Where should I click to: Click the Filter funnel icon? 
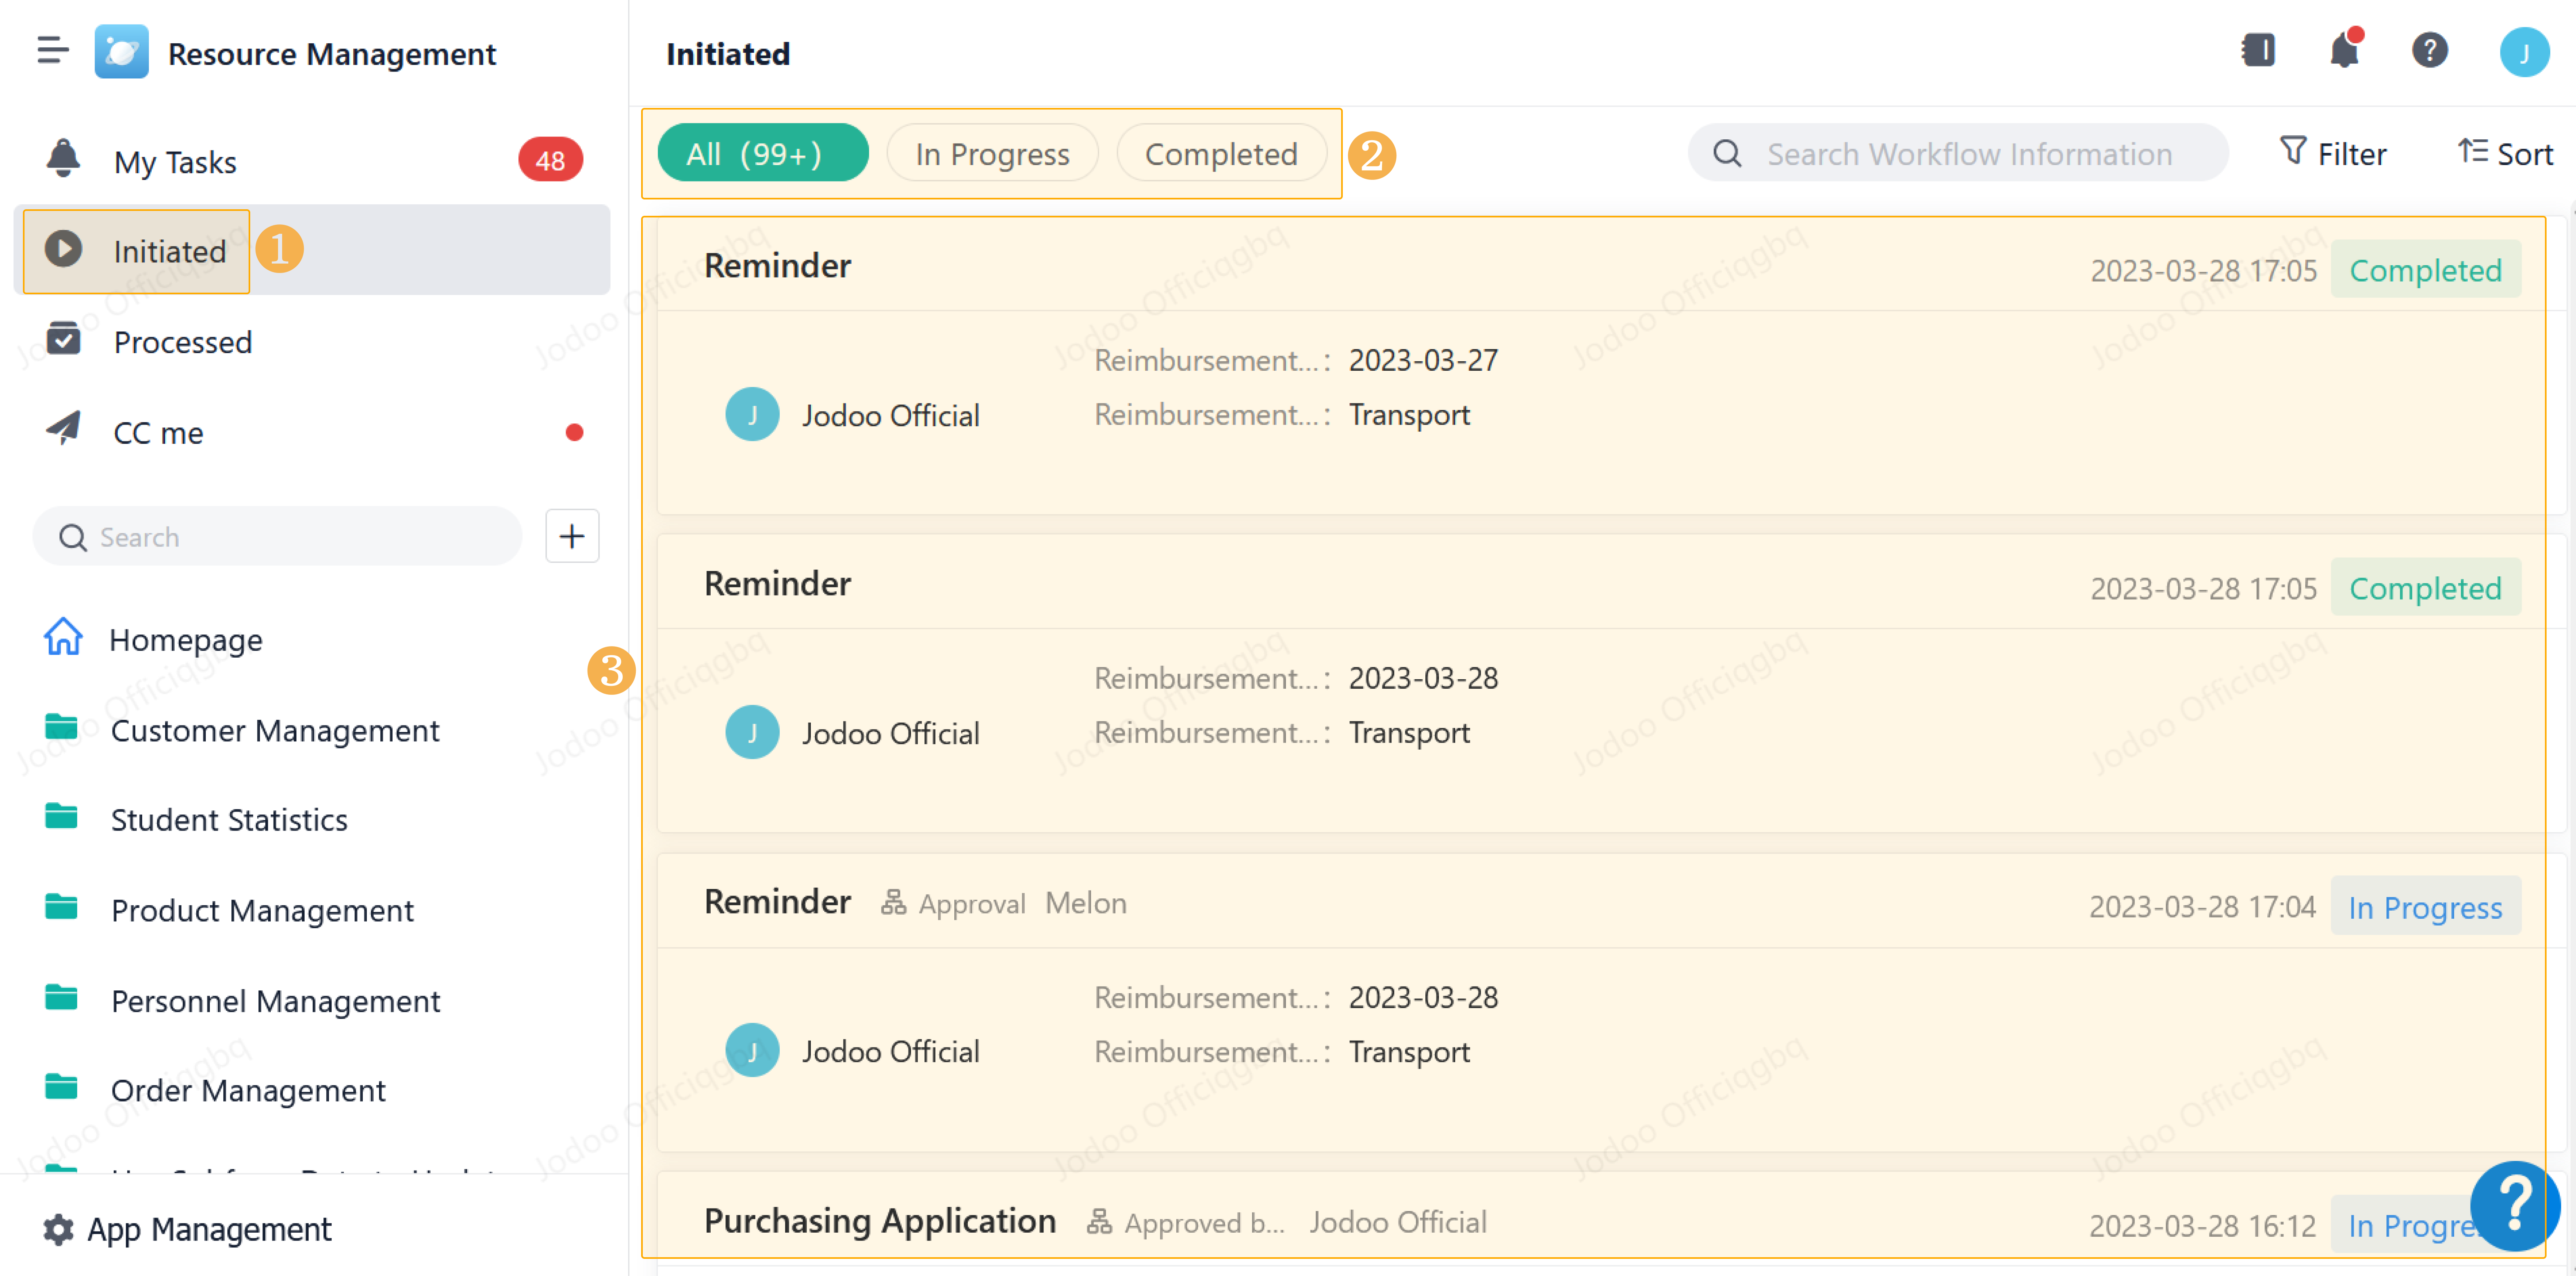click(2293, 151)
